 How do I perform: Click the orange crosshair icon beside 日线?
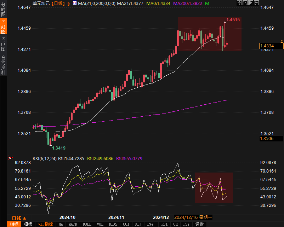(68, 4)
